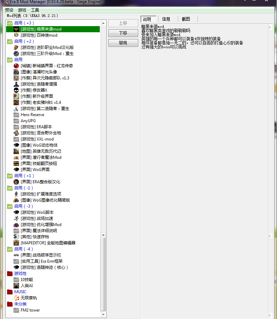Select the 修改器X skull icon

coord(16,90)
